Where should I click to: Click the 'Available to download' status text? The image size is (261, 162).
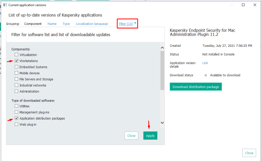(x=225, y=75)
